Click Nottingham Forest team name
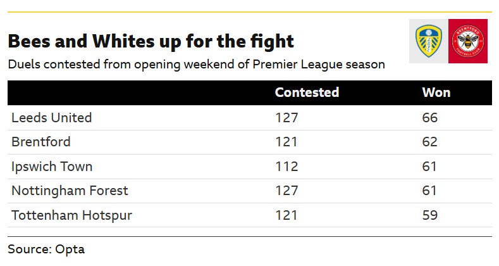The image size is (499, 266). coord(70,191)
